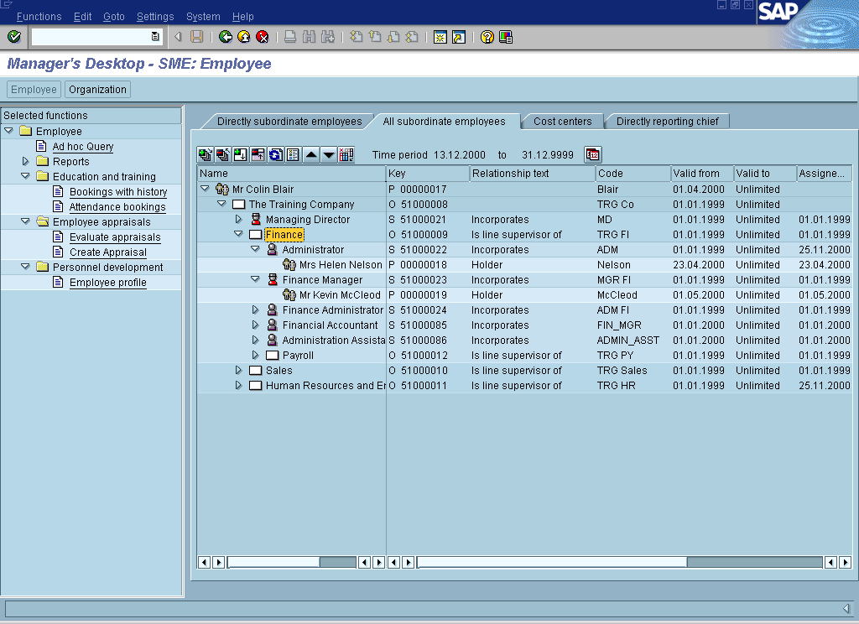Viewport: 859px width, 624px height.
Task: Click in the command input field
Action: [x=91, y=37]
